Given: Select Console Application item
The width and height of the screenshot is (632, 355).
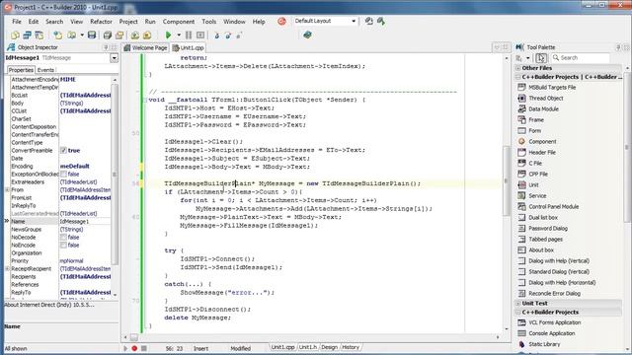Looking at the screenshot, I should pyautogui.click(x=551, y=333).
